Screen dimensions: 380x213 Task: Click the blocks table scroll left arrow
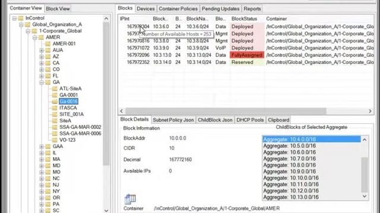click(122, 111)
